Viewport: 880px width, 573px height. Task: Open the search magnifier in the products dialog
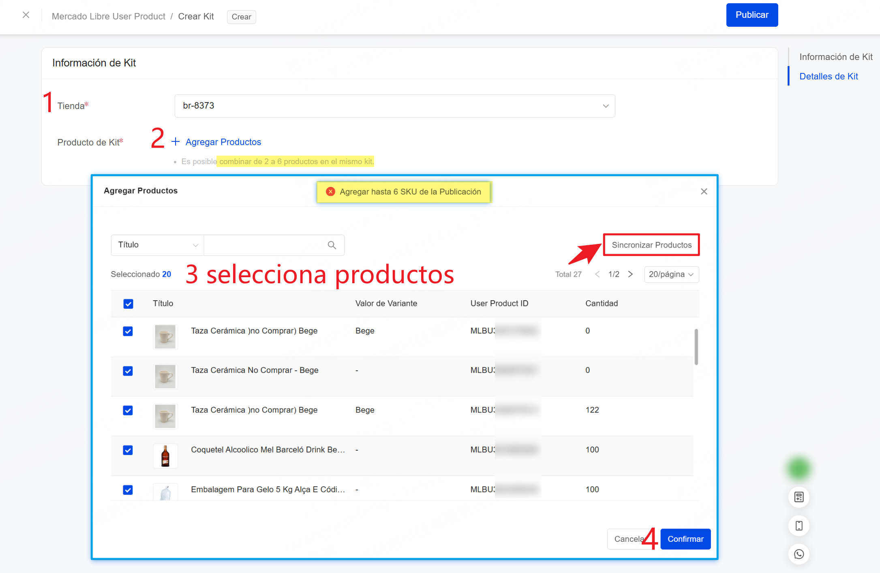[x=332, y=245]
